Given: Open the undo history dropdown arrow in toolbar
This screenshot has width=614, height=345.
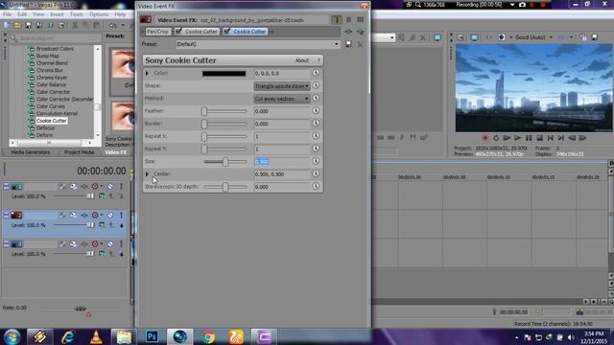Looking at the screenshot, I should click(123, 26).
